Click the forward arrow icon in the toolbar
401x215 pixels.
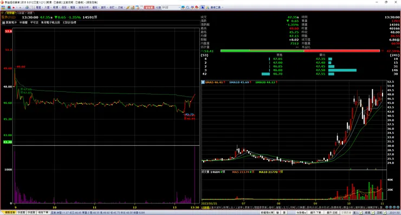pos(20,8)
